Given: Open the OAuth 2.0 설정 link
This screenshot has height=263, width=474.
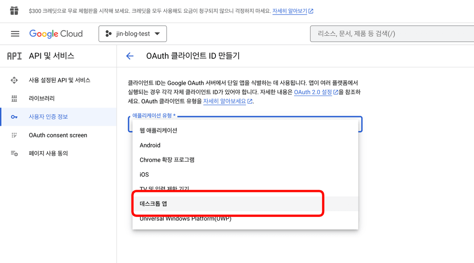Looking at the screenshot, I should (x=313, y=92).
